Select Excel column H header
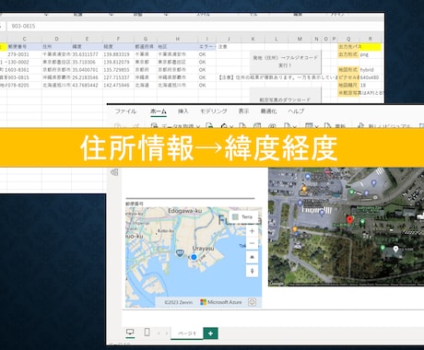The width and height of the screenshot is (424, 350). (x=177, y=39)
